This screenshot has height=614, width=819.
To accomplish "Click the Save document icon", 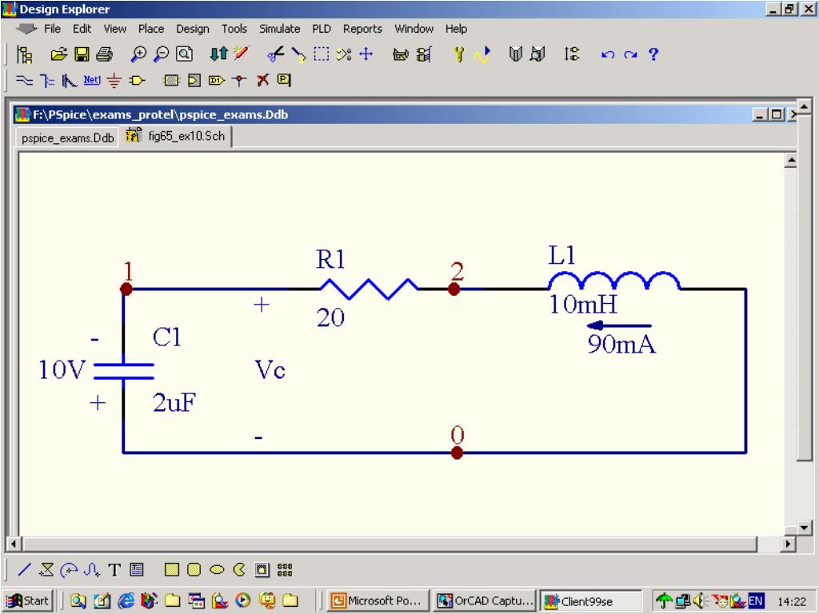I will [82, 54].
